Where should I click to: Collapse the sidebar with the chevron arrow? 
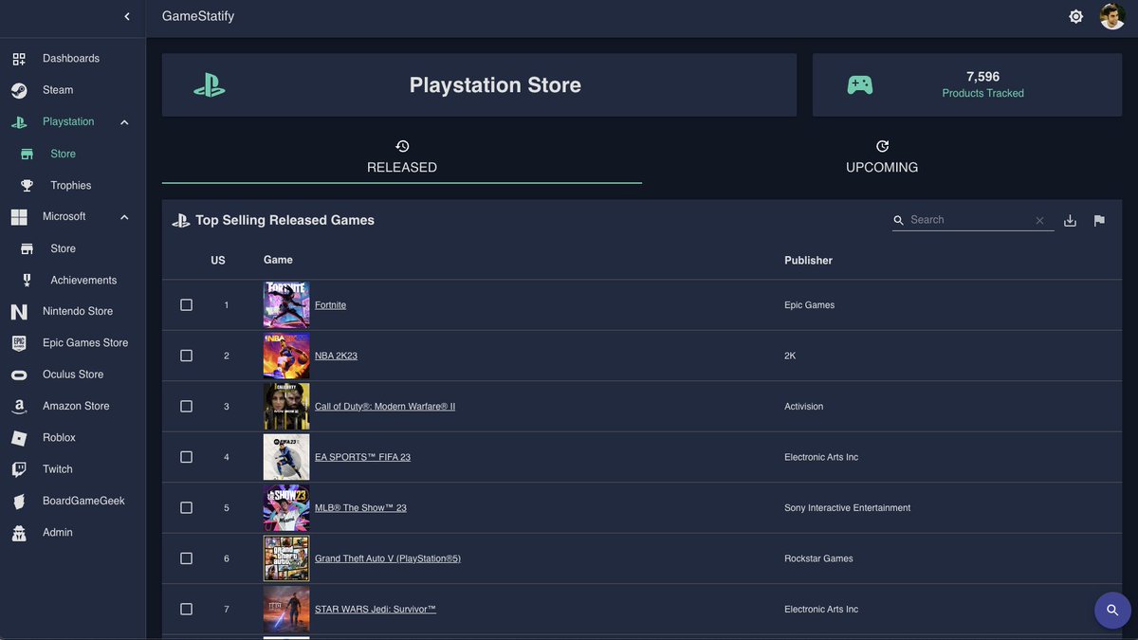[x=127, y=16]
